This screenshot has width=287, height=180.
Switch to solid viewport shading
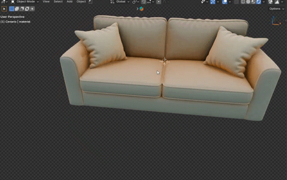(248, 2)
